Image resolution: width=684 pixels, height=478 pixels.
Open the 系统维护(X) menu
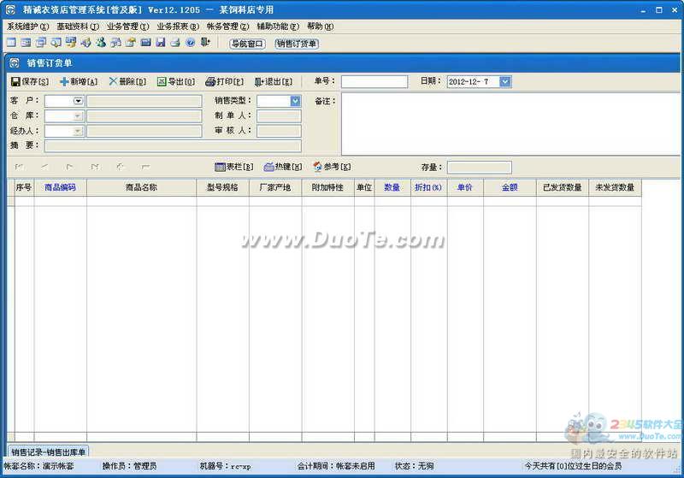[x=28, y=27]
